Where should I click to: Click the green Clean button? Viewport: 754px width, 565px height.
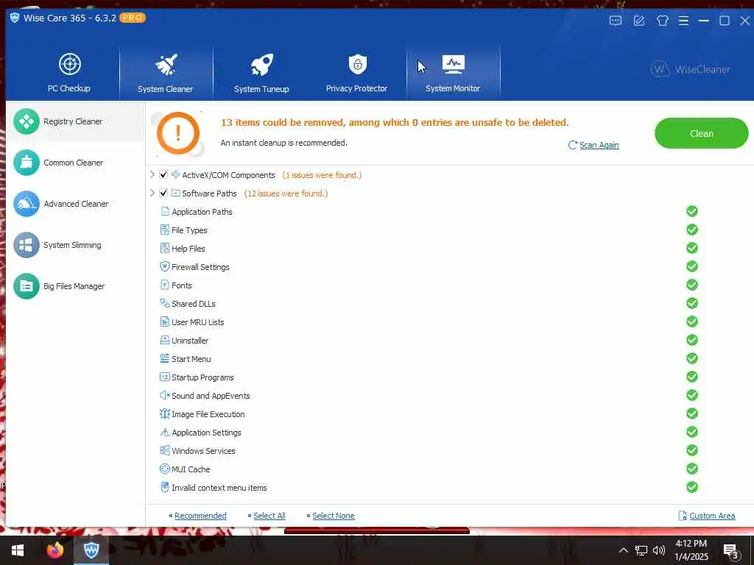click(x=701, y=134)
